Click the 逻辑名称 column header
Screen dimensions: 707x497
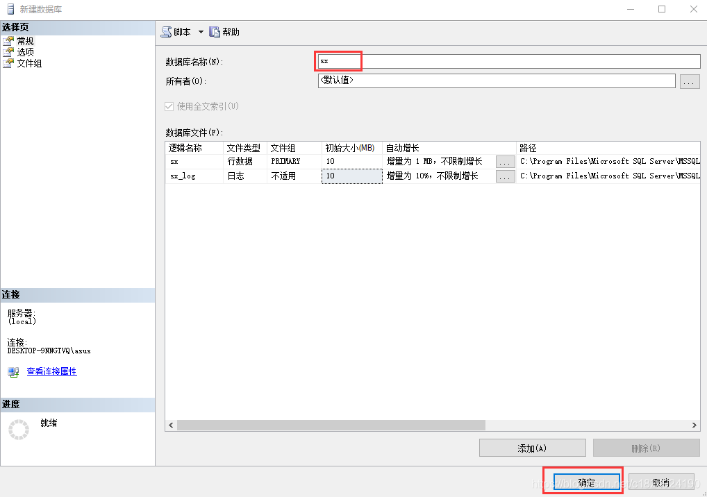click(x=194, y=148)
